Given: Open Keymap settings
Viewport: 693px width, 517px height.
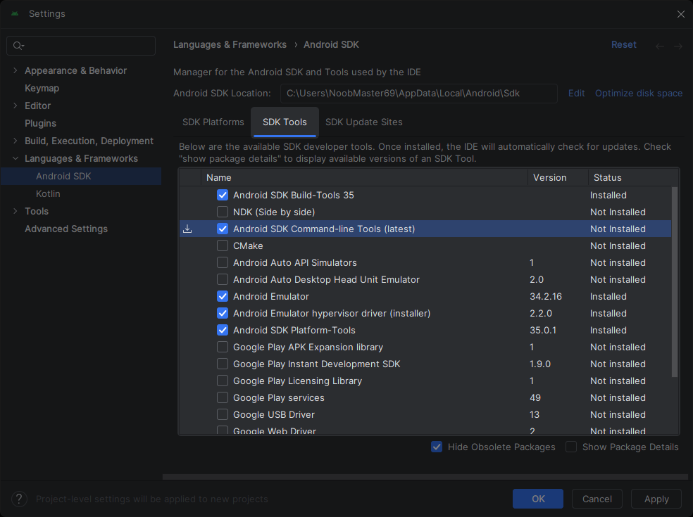Looking at the screenshot, I should click(x=42, y=89).
